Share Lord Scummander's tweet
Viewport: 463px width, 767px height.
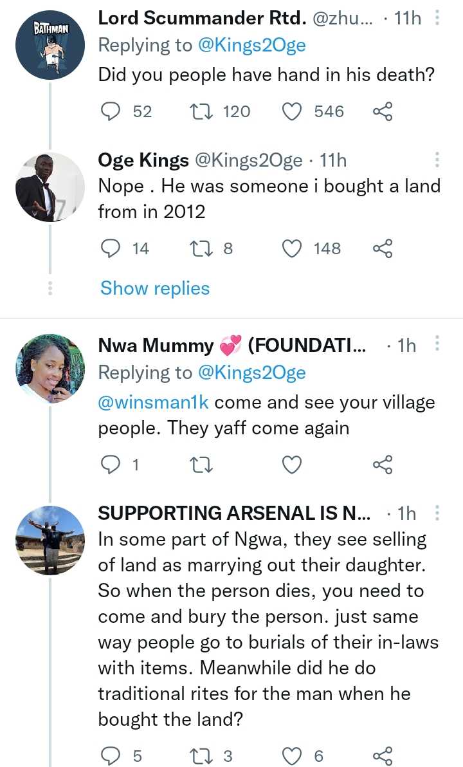coord(383,112)
